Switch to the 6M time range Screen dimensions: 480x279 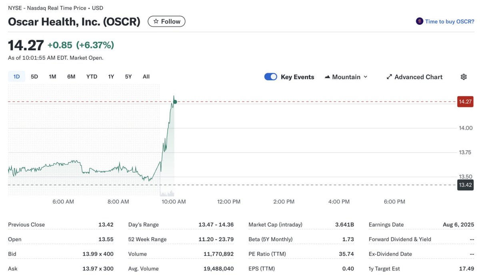71,76
